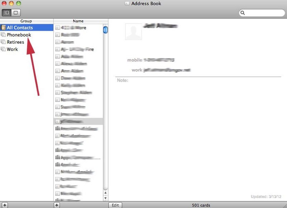Viewport: 287px width, 208px height.
Task: Switch to card only view
Action: point(15,13)
